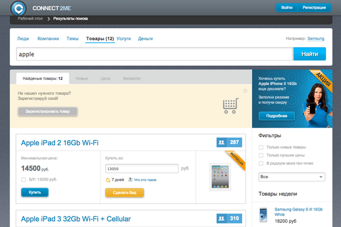This screenshot has width=341, height=227.
Task: Go to Рабочий стол breadcrumb
Action: [30, 19]
